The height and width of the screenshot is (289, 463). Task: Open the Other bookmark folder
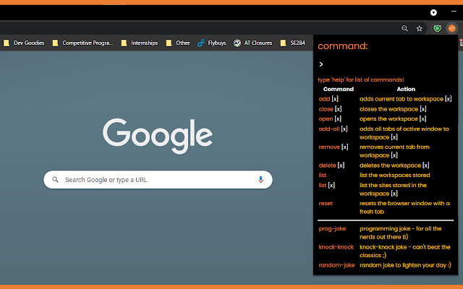tap(178, 43)
